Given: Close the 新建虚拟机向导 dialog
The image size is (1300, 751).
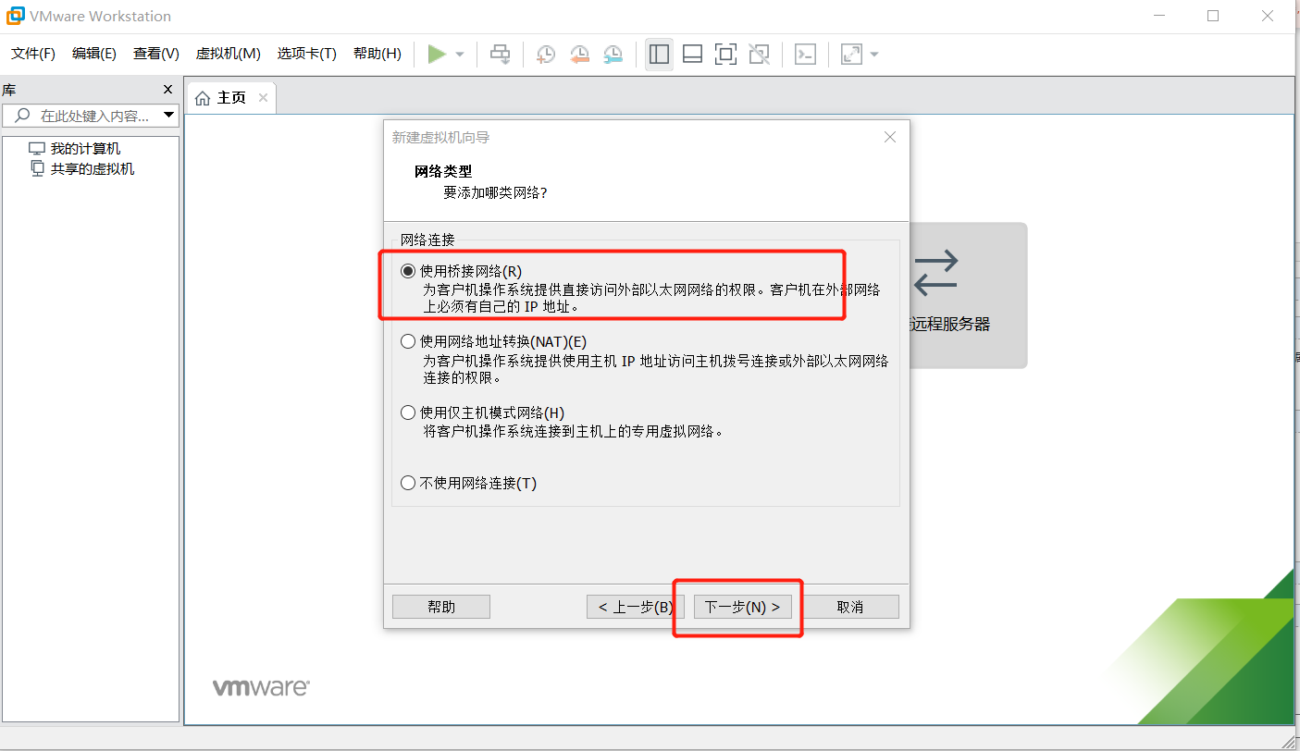Looking at the screenshot, I should (890, 137).
